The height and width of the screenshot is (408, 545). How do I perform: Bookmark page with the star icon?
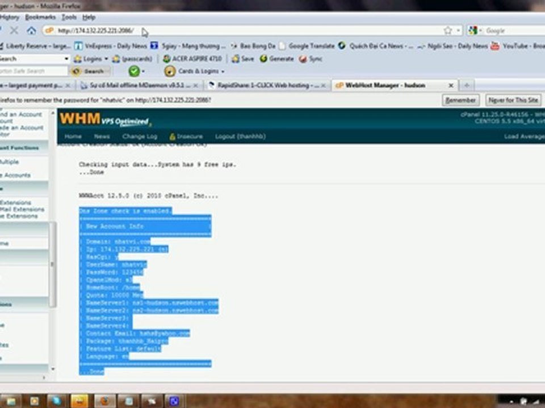click(x=448, y=31)
